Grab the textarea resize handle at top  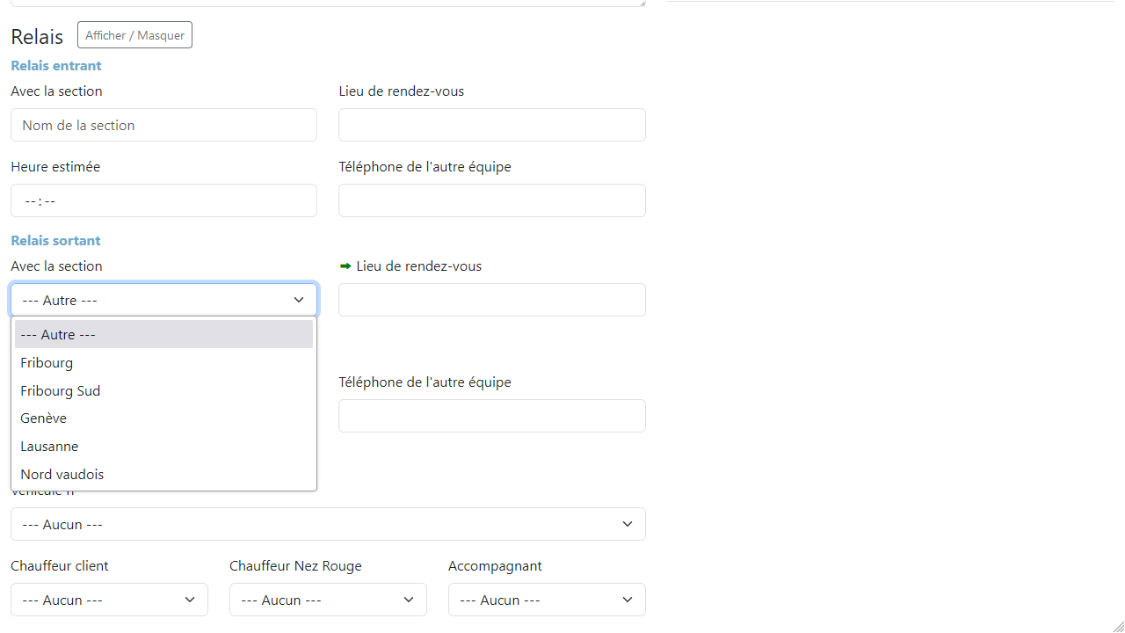[x=642, y=3]
